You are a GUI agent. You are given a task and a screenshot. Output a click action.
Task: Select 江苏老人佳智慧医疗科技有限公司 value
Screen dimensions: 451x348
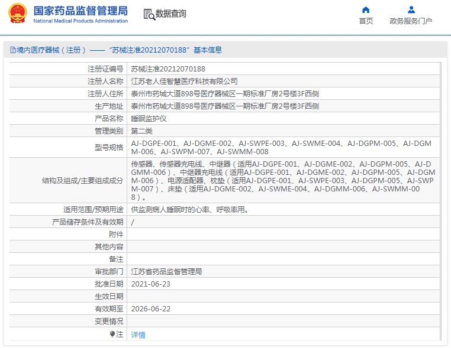coord(185,82)
